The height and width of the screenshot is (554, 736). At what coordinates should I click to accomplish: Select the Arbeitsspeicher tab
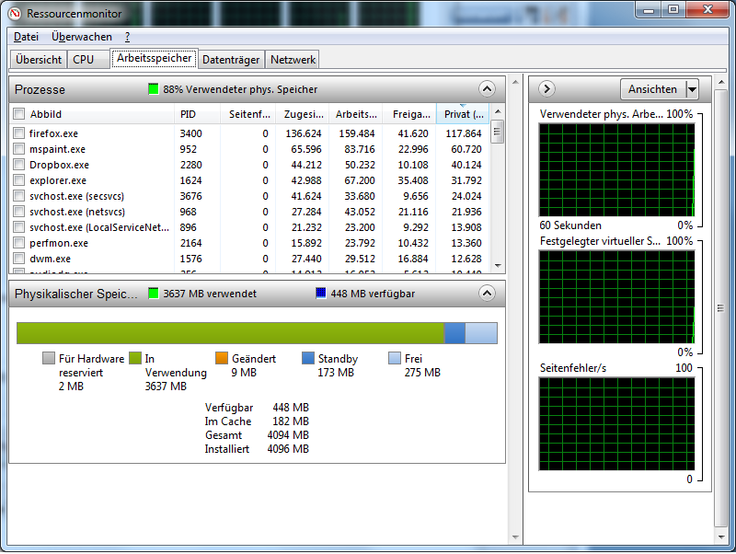coord(155,58)
